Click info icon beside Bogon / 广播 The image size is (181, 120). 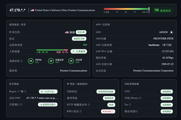pyautogui.click(x=25, y=91)
